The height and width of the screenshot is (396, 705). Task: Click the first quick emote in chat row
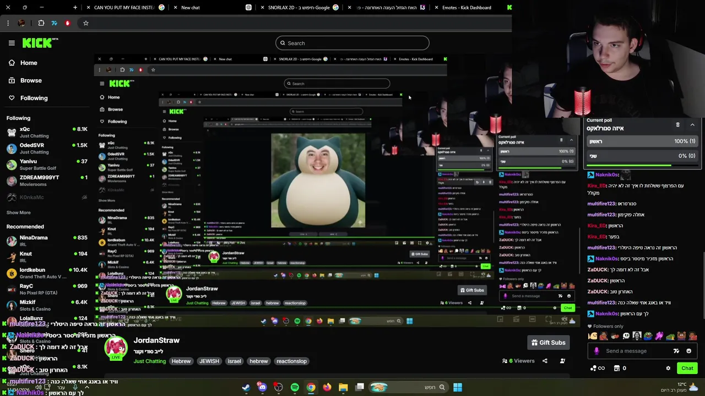[593, 336]
